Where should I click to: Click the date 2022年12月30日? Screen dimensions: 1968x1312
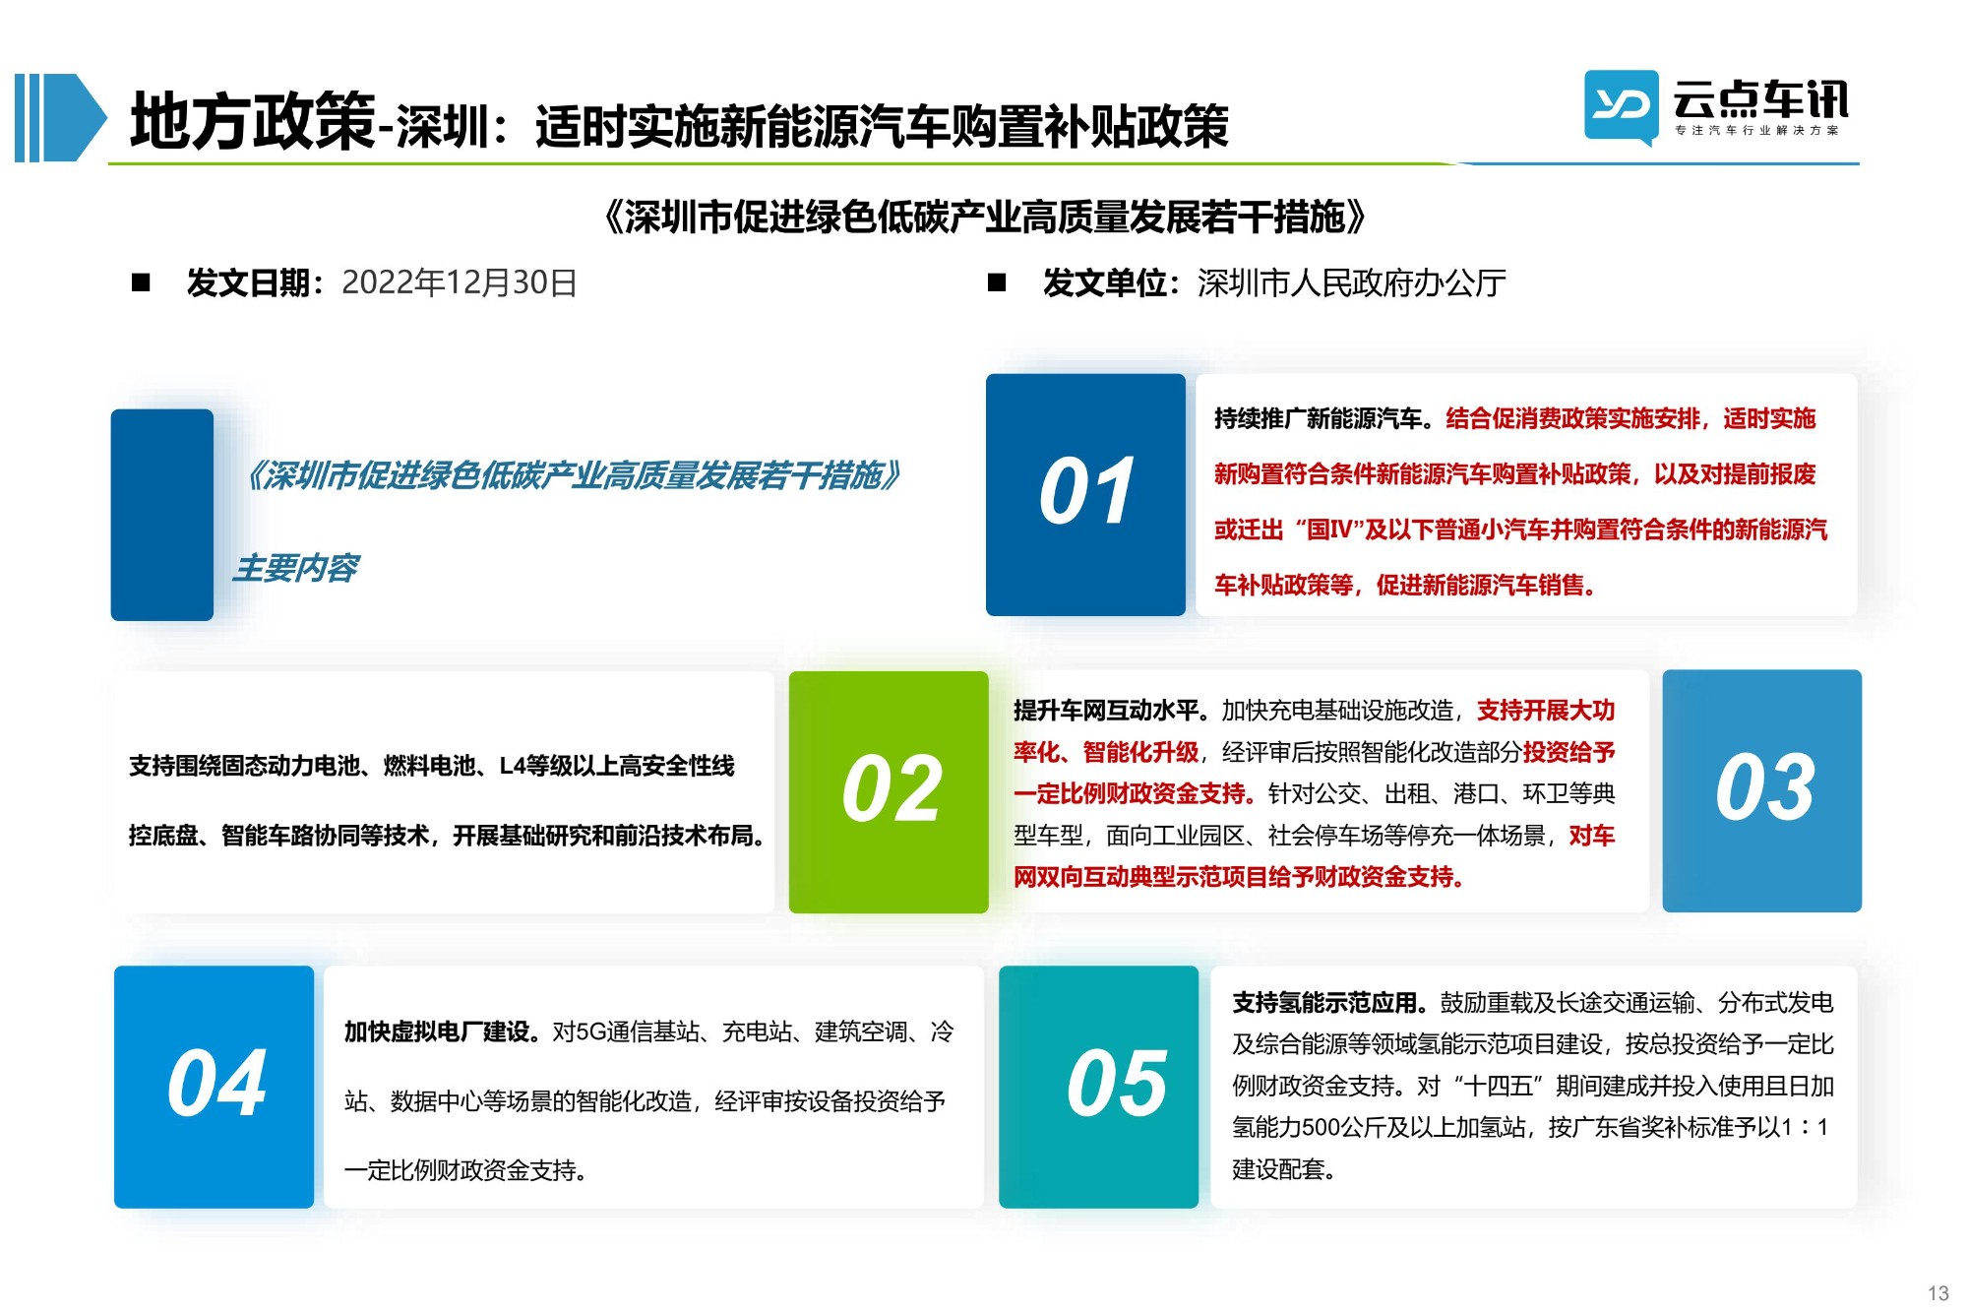point(460,283)
